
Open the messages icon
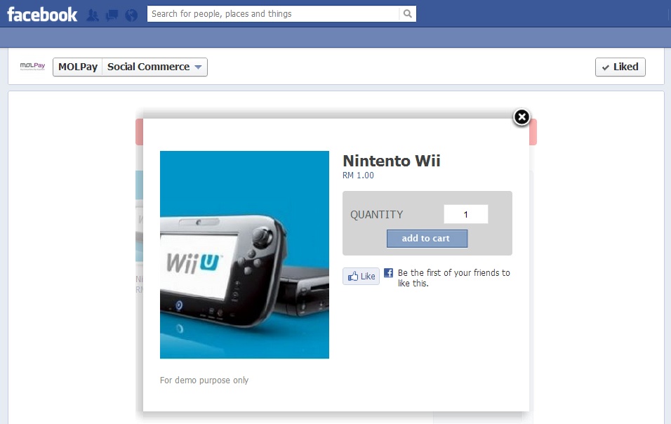click(x=112, y=15)
